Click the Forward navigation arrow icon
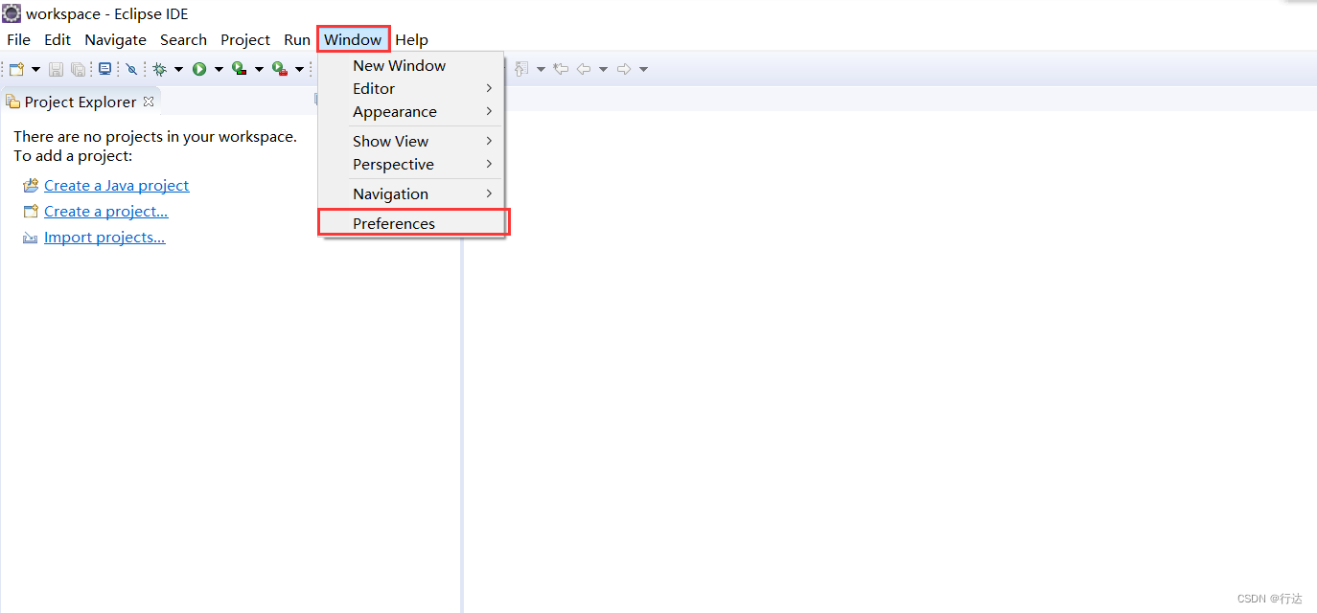The width and height of the screenshot is (1317, 613). click(624, 69)
